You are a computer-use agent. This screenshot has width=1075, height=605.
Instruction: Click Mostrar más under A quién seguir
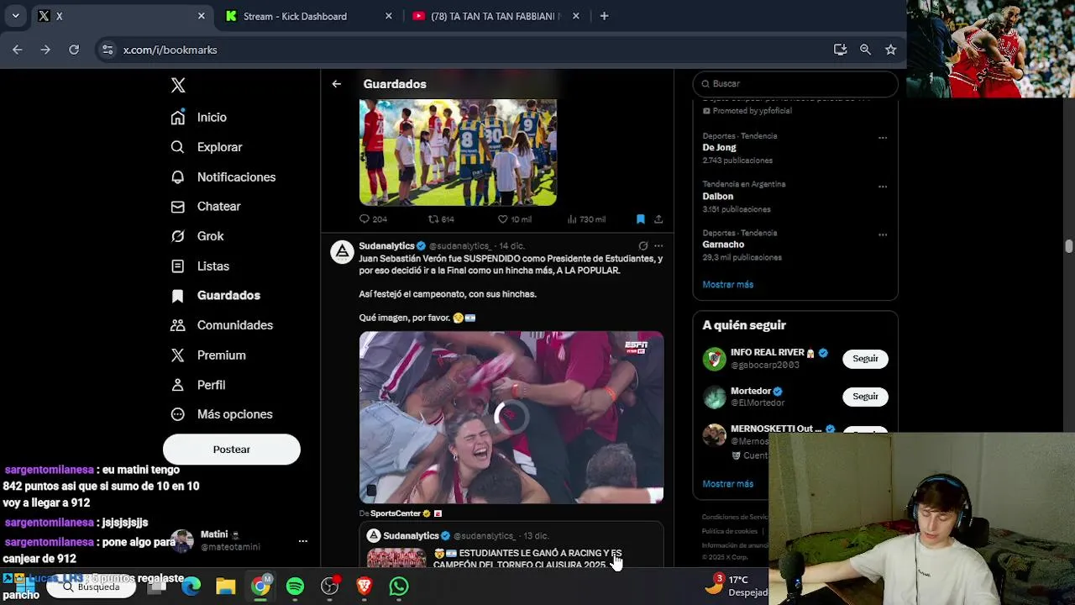click(x=728, y=484)
